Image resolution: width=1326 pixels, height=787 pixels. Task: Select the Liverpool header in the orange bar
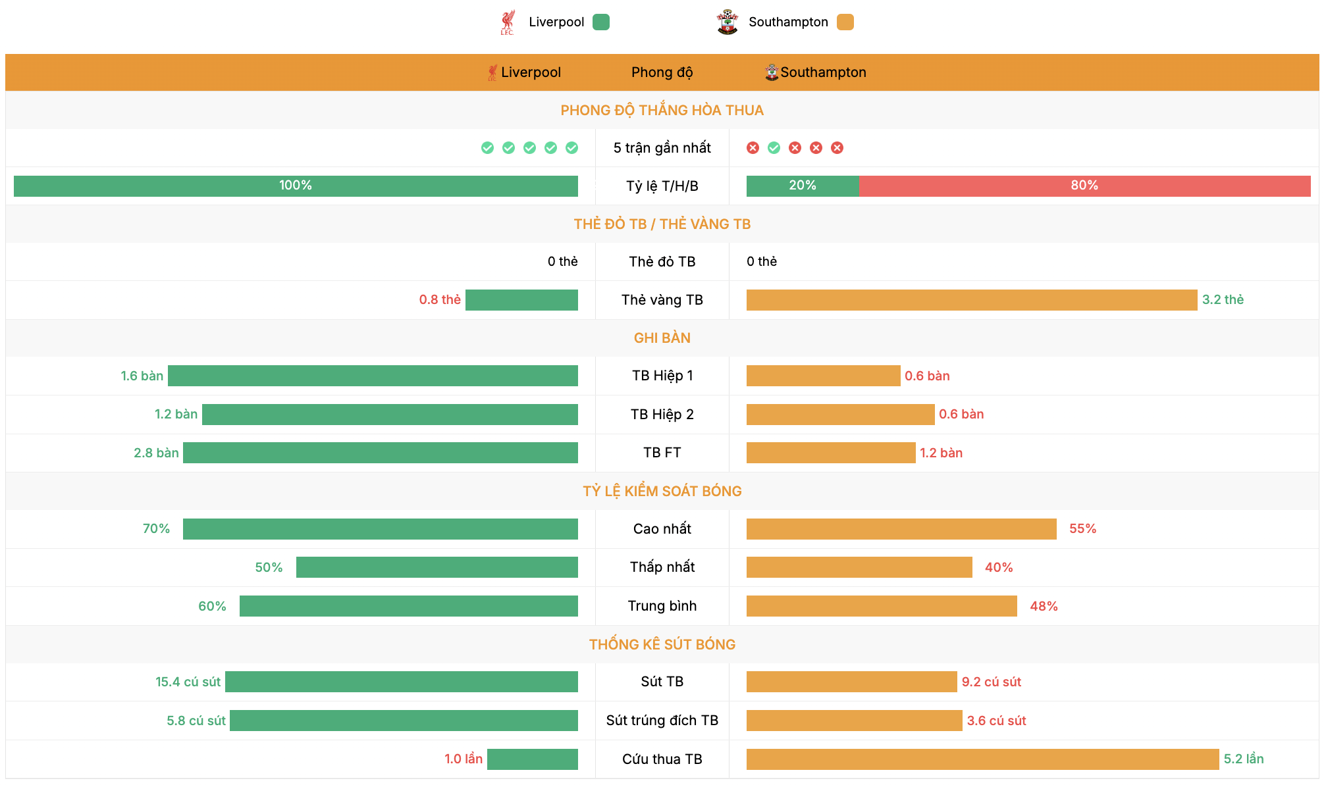pyautogui.click(x=531, y=72)
